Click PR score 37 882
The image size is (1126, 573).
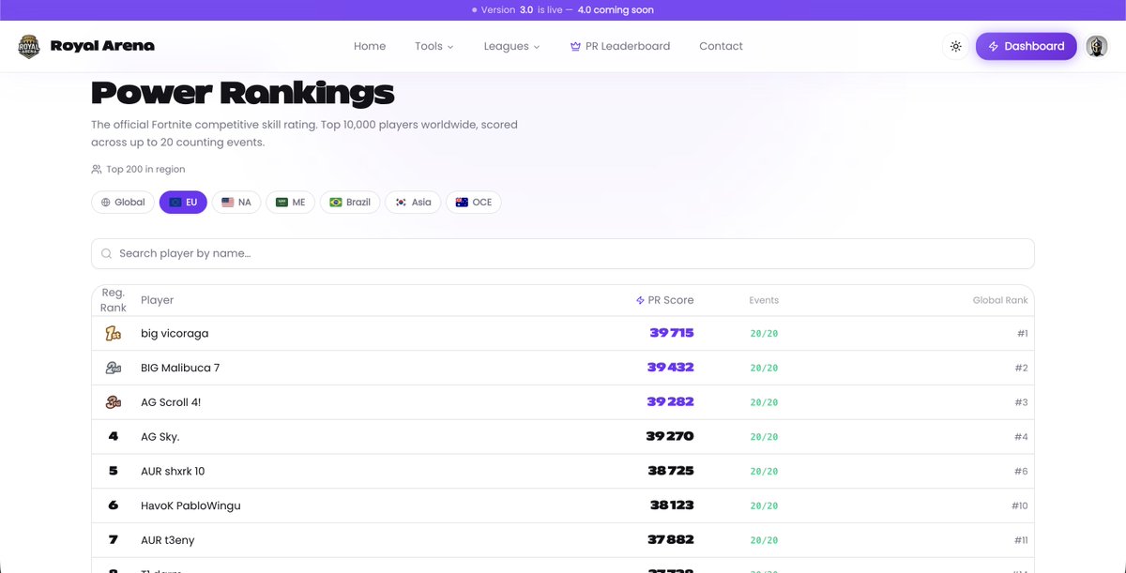click(671, 540)
